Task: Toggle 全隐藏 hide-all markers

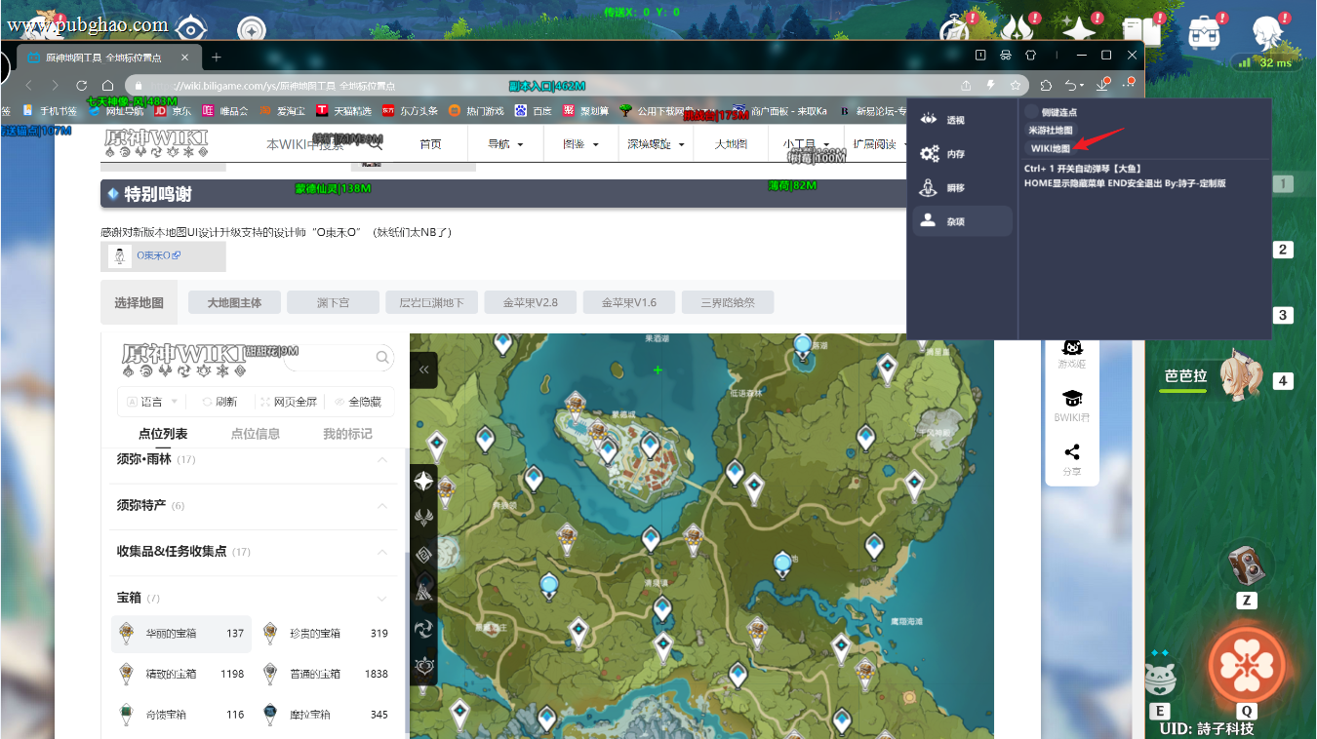Action: click(357, 402)
